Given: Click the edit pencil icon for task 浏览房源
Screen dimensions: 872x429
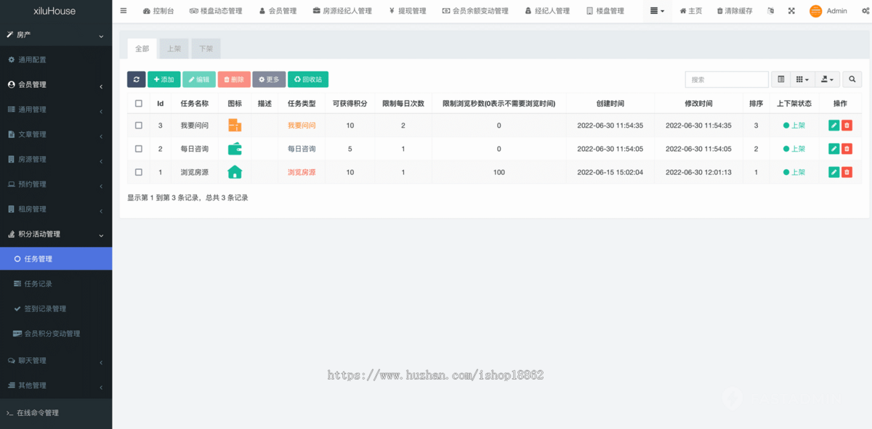Looking at the screenshot, I should click(833, 172).
